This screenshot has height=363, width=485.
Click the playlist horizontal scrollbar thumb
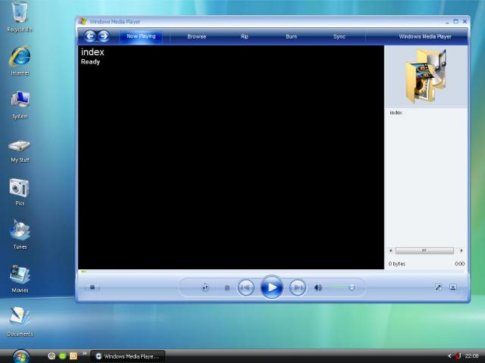[x=424, y=251]
